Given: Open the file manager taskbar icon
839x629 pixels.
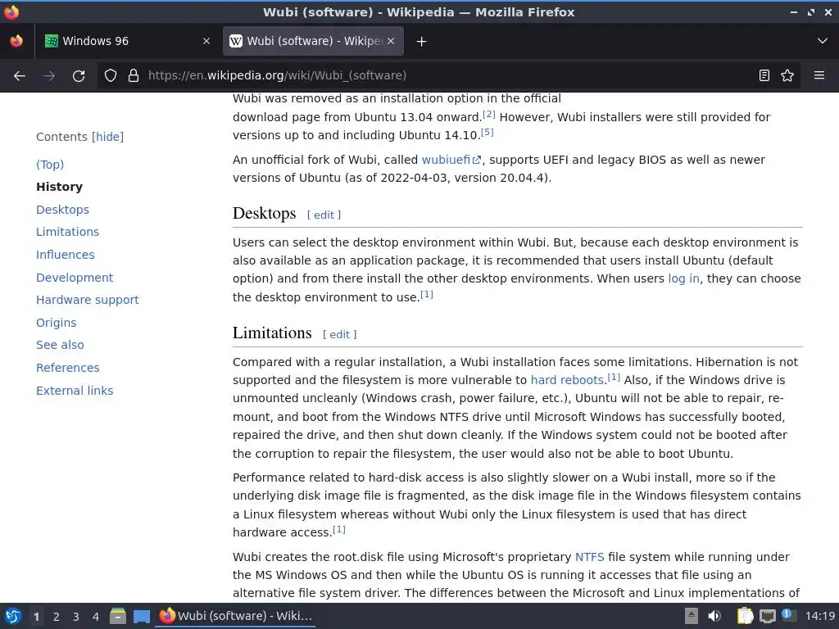Looking at the screenshot, I should click(x=118, y=616).
